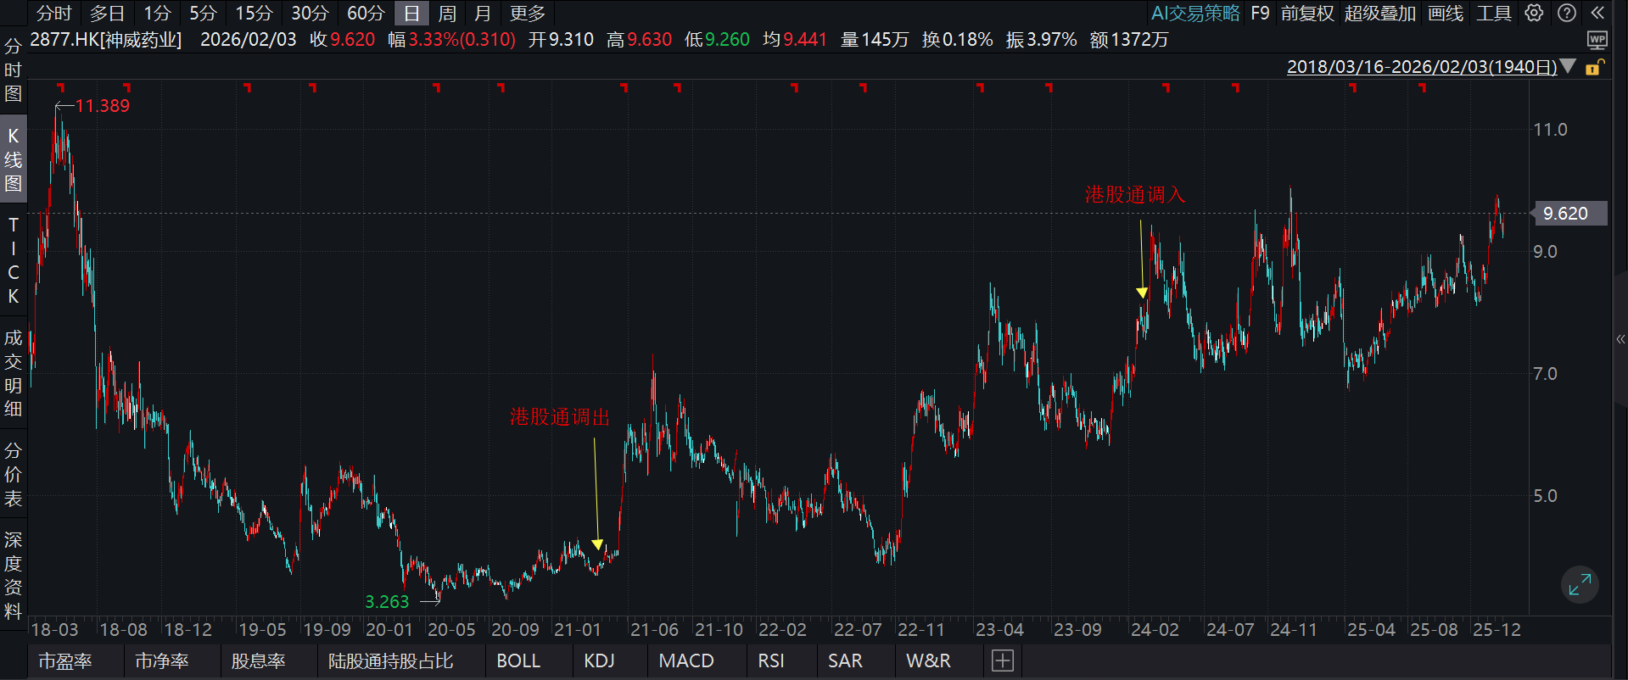This screenshot has width=1628, height=680.
Task: Open the settings gear icon
Action: pos(1534,13)
